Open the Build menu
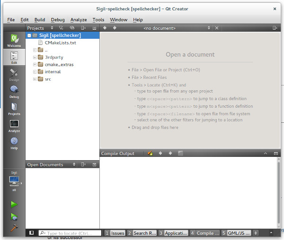The image size is (284, 240). 40,19
